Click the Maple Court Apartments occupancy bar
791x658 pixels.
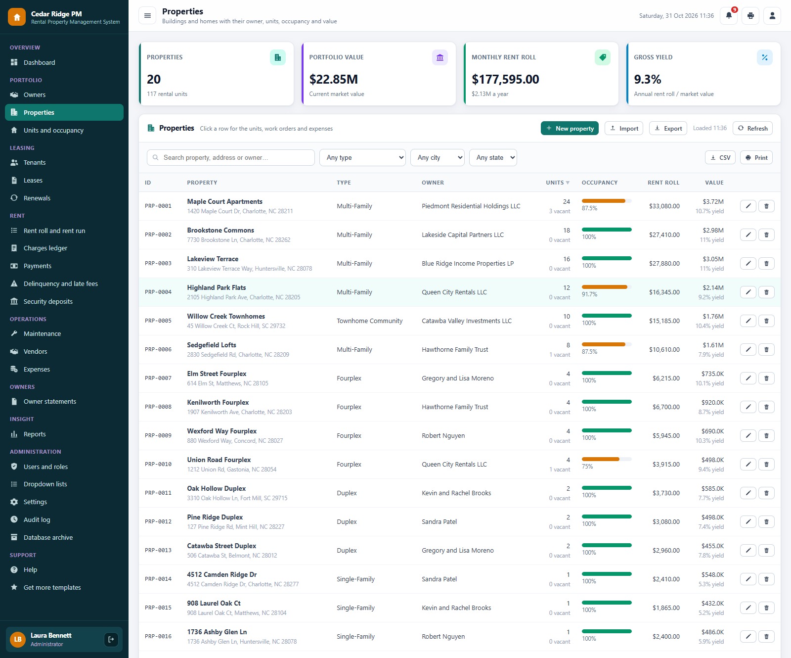(x=607, y=201)
